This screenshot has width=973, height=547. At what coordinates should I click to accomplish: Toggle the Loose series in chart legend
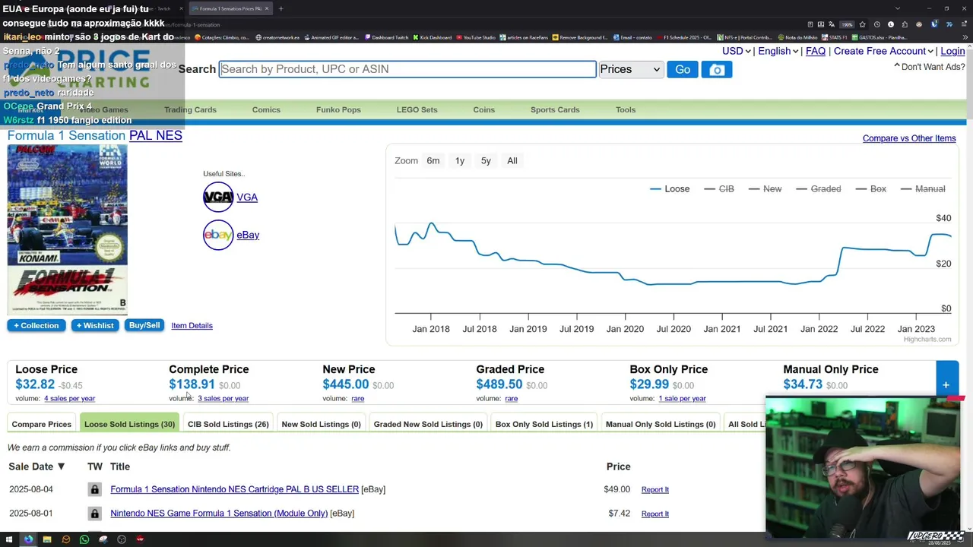click(x=670, y=188)
